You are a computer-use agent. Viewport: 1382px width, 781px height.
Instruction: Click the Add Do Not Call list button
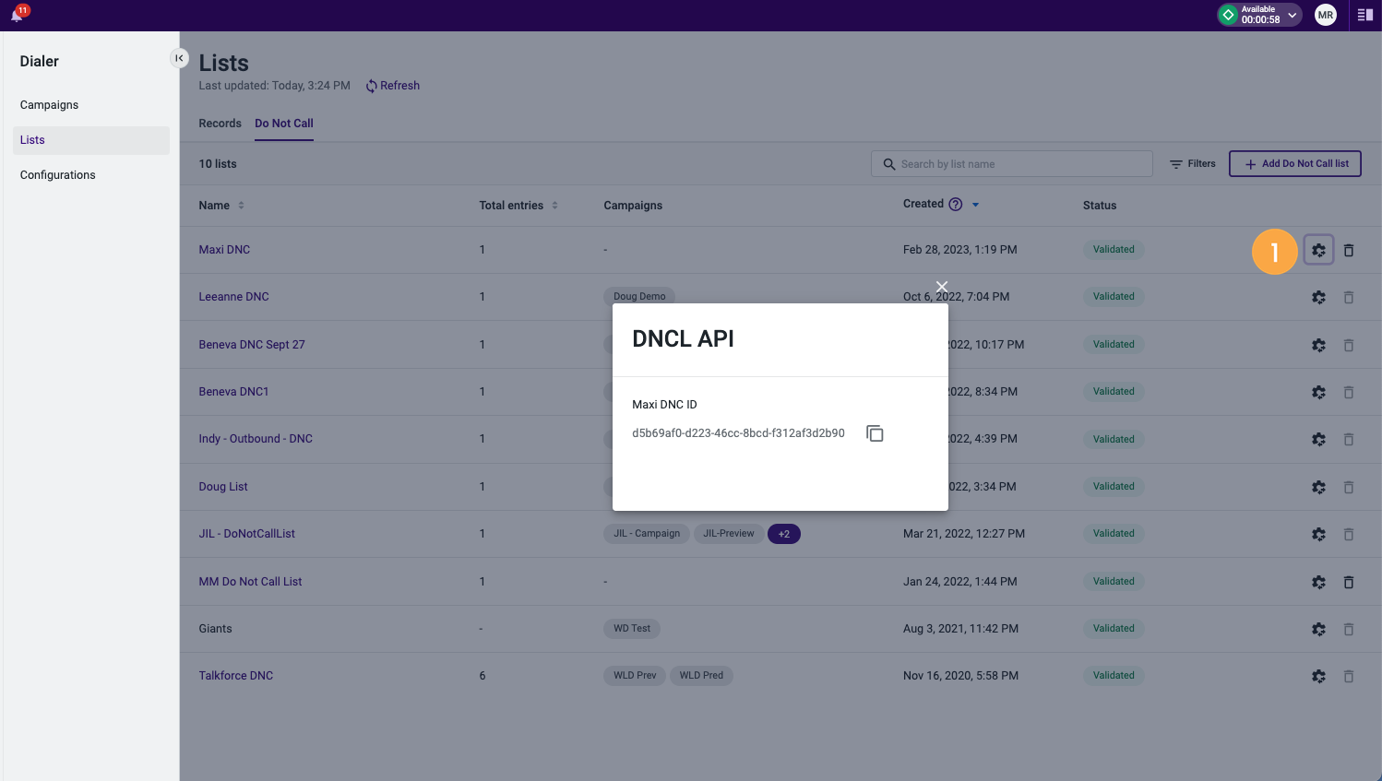[x=1294, y=163]
